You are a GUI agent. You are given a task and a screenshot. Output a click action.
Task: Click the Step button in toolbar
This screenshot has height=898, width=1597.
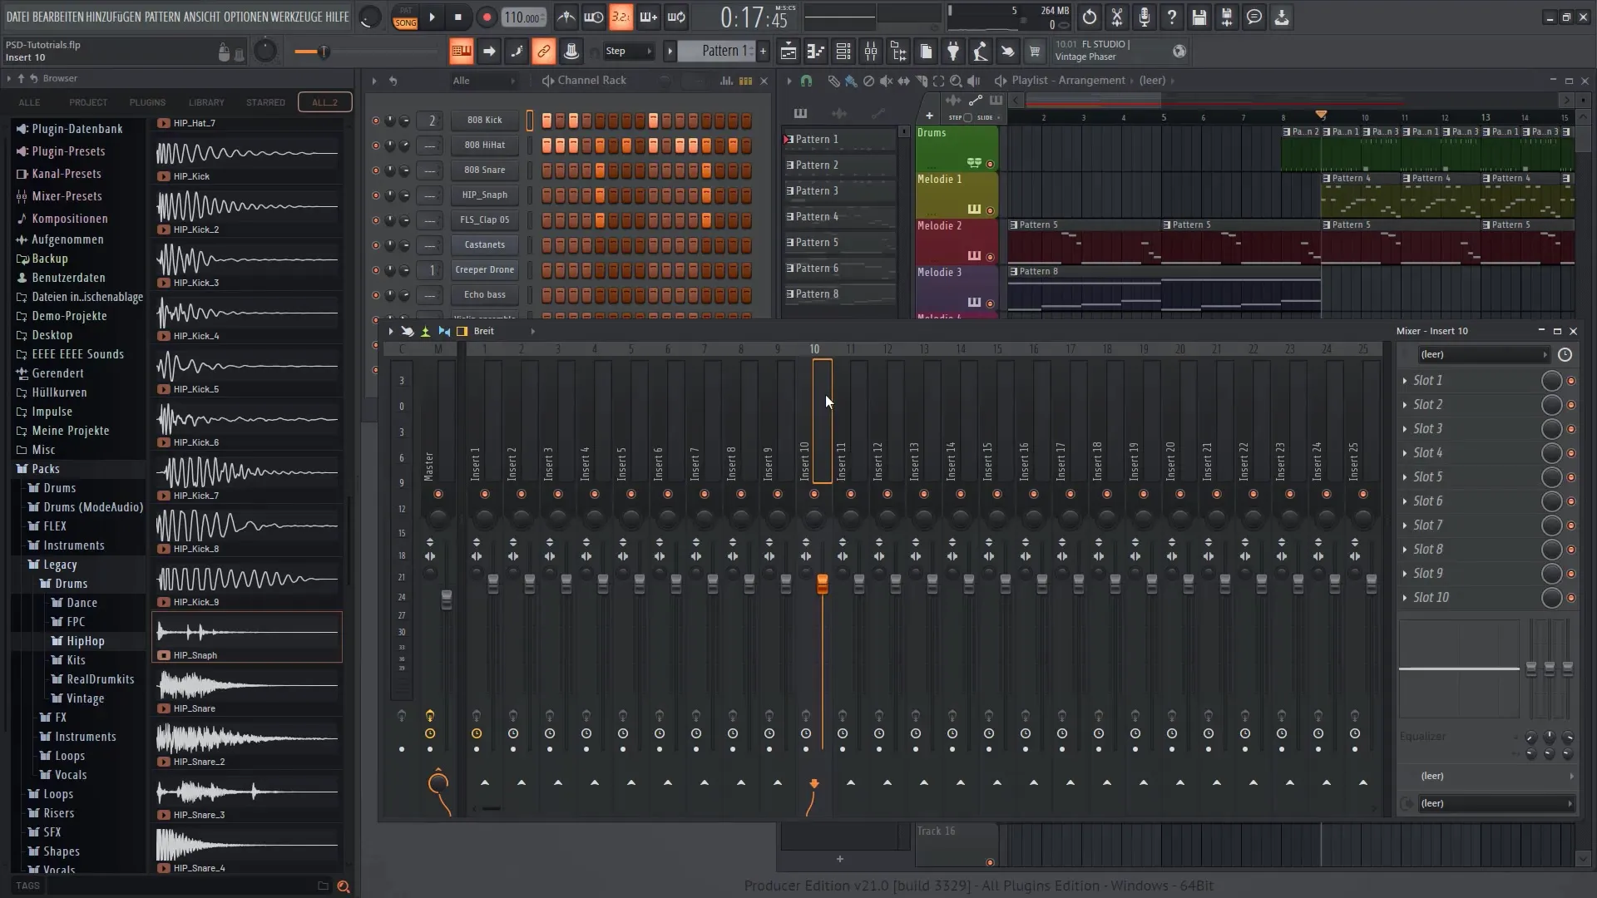616,51
